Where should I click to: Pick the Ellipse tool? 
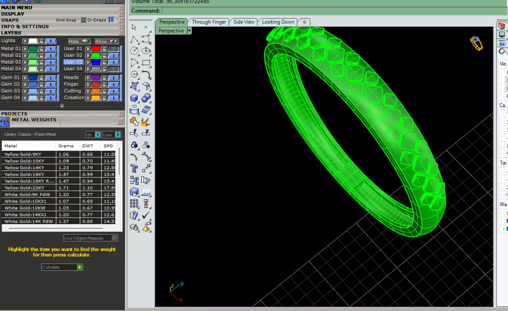point(146,51)
